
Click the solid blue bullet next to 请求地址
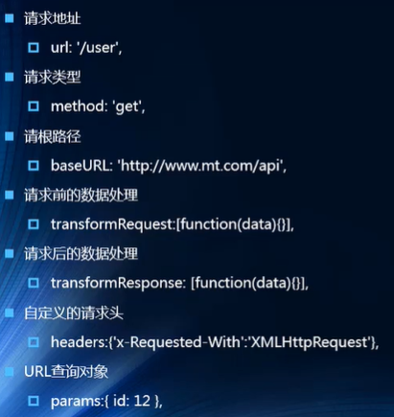pyautogui.click(x=10, y=18)
